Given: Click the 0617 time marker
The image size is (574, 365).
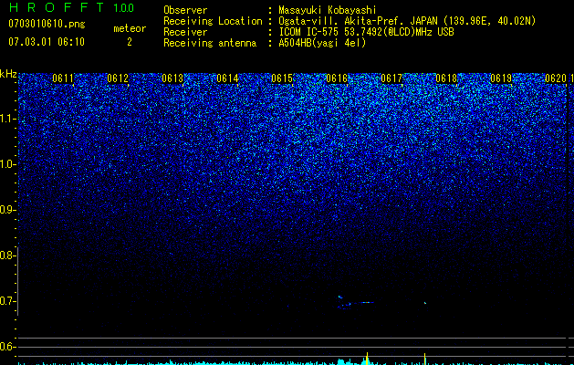Looking at the screenshot, I should (391, 78).
